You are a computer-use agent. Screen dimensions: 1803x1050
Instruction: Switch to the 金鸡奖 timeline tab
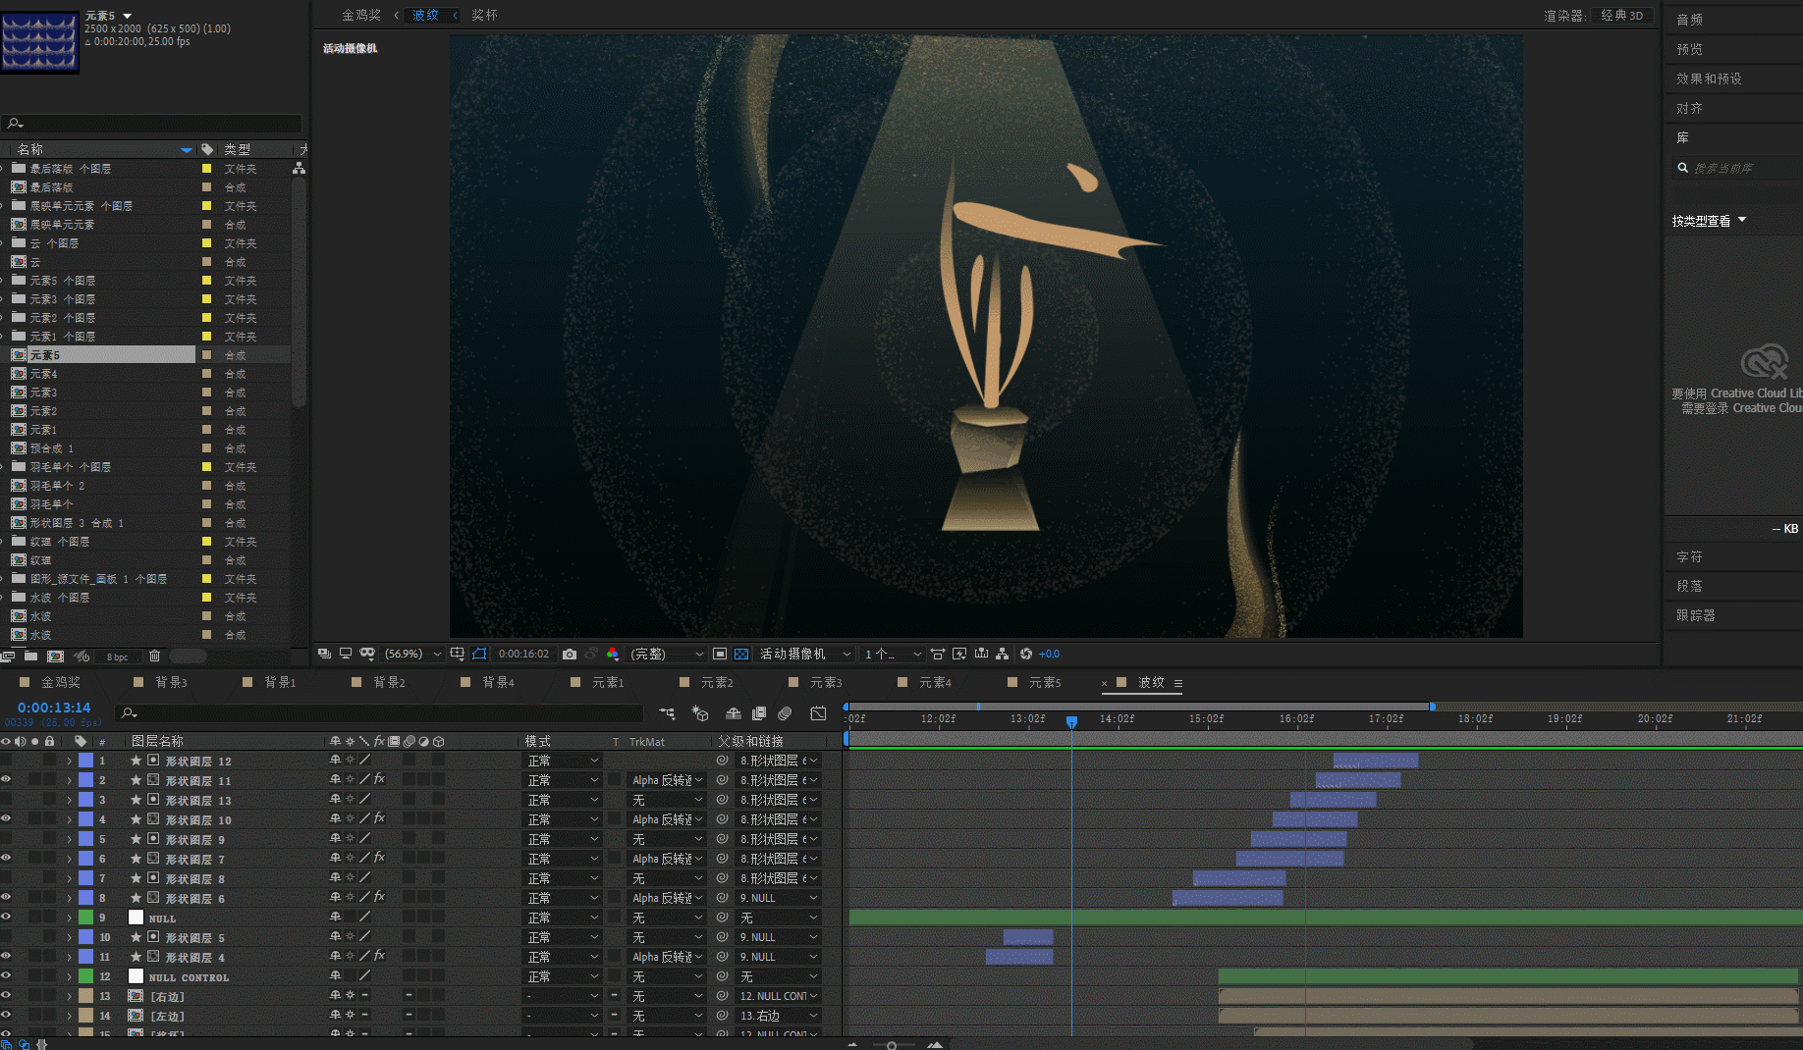pyautogui.click(x=61, y=682)
